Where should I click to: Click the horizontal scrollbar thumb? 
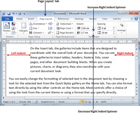(x=68, y=98)
